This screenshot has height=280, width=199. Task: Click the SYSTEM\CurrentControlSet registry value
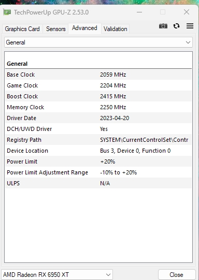[x=144, y=140]
